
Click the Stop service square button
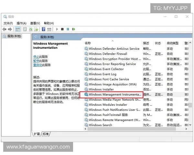pyautogui.click(x=62, y=29)
